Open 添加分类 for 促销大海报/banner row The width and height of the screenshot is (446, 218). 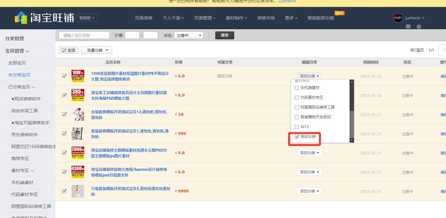[310, 172]
